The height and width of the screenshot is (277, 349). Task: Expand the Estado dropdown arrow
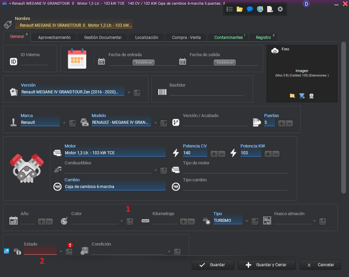(x=61, y=252)
